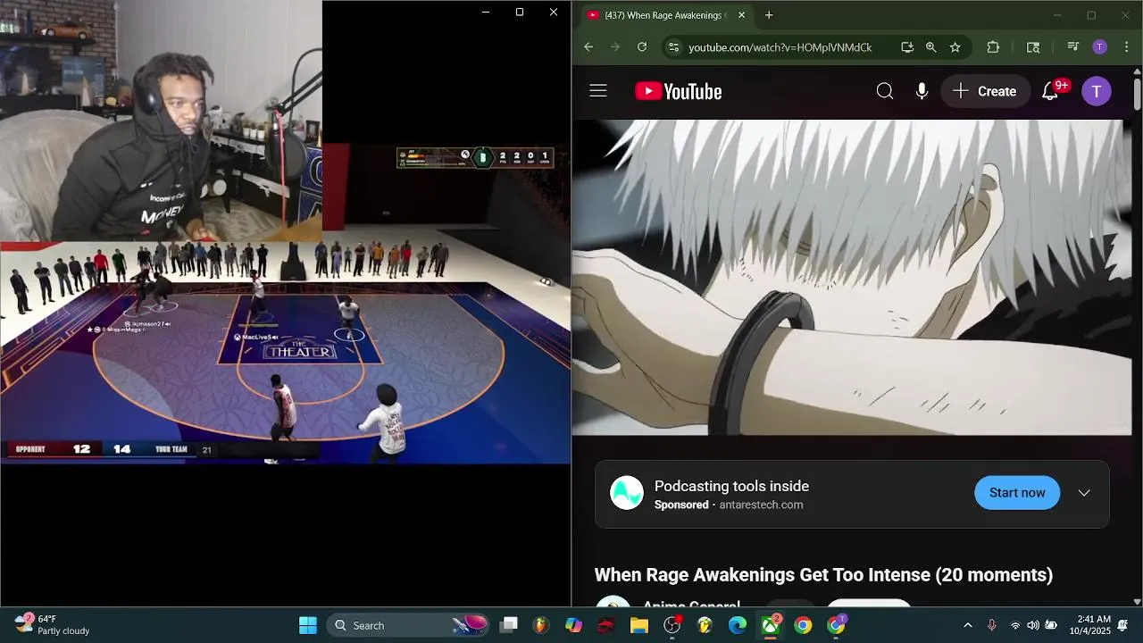
Task: Click the video title When Rage Awakenings
Action: (x=823, y=575)
